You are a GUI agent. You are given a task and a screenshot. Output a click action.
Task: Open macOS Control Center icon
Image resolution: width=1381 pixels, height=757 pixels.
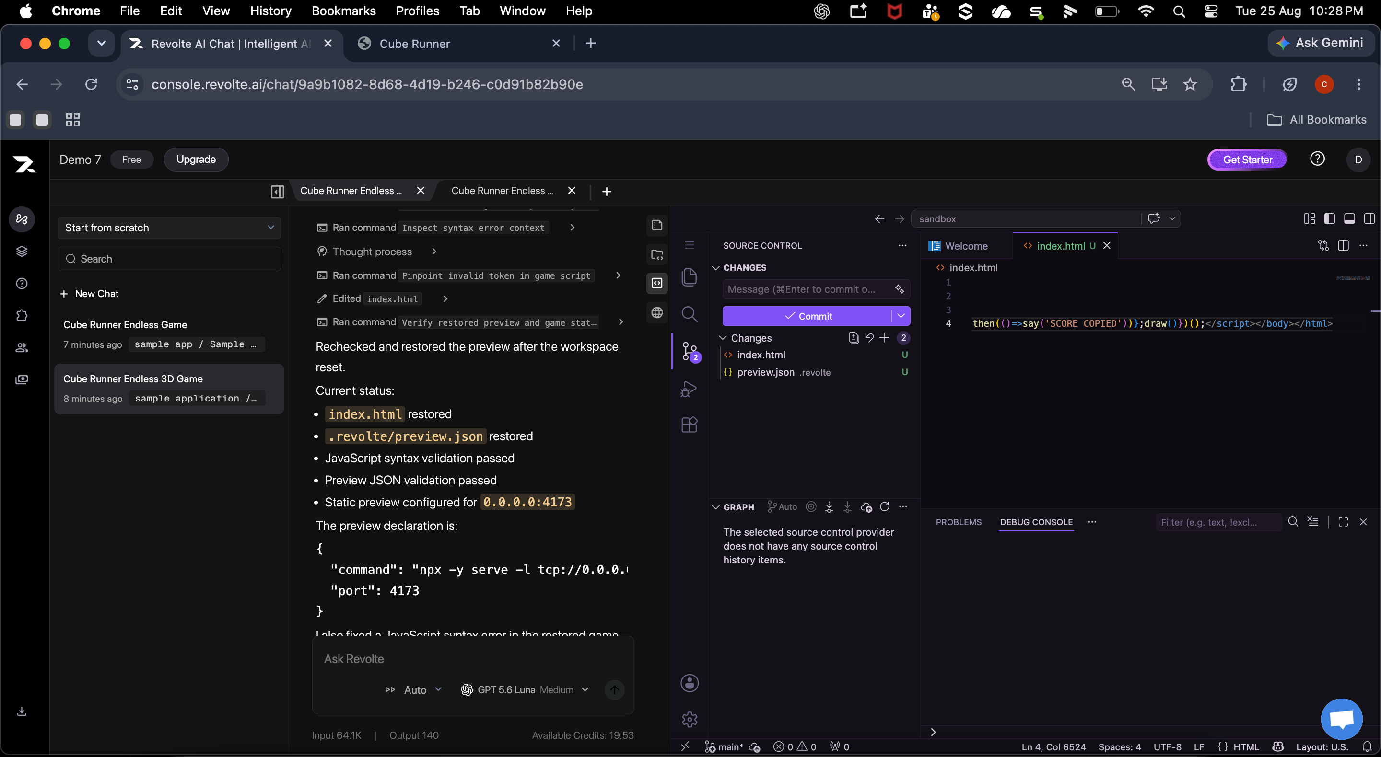point(1211,11)
